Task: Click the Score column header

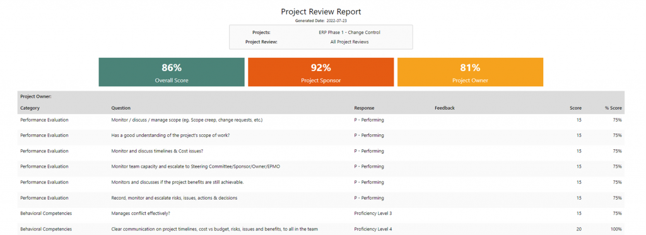Action: (x=575, y=108)
